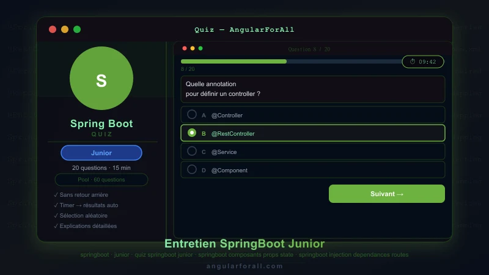The width and height of the screenshot is (489, 275).
Task: Click the inner quiz window yellow dot
Action: click(x=193, y=48)
